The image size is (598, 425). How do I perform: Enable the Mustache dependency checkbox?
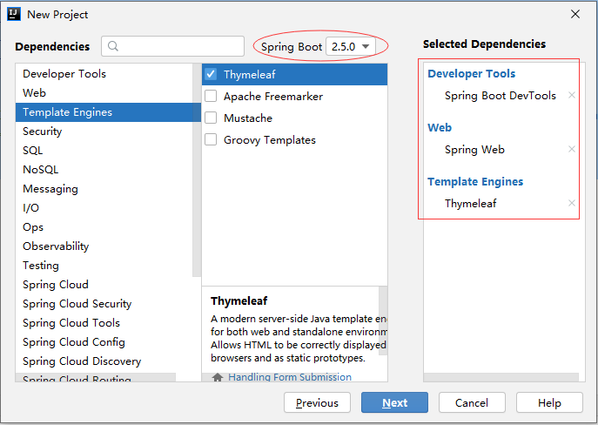(211, 118)
